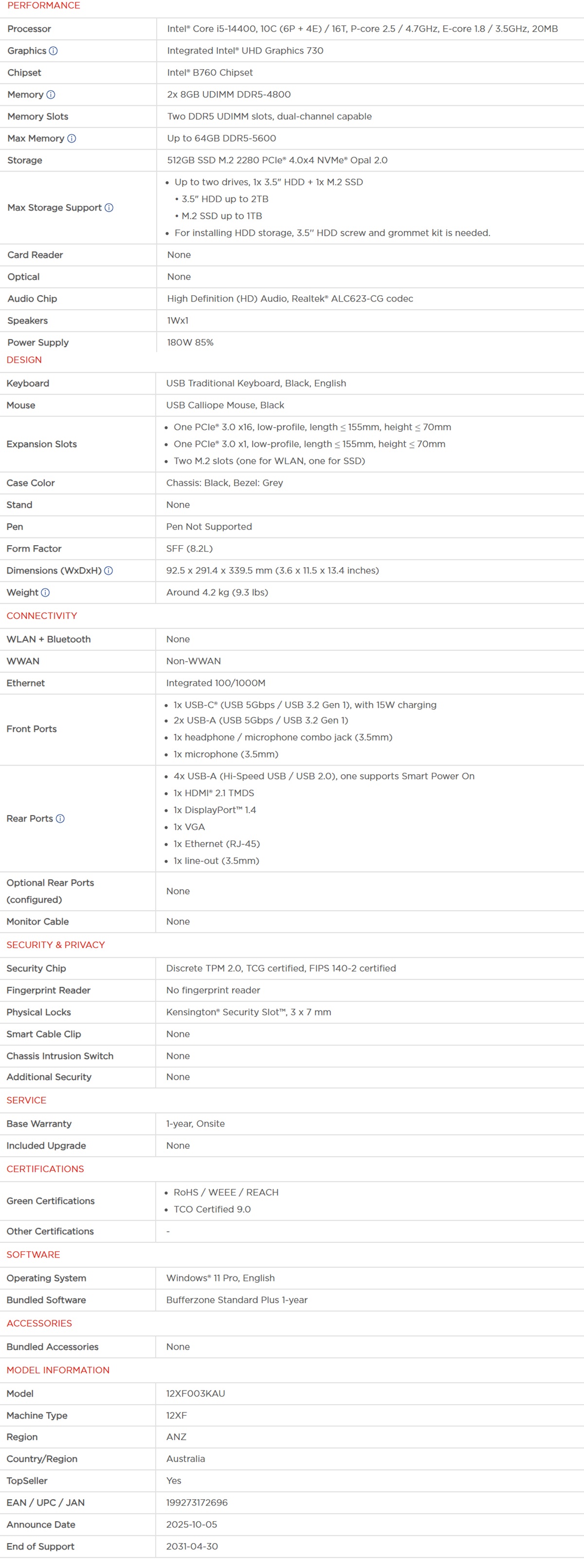Click the SOFTWARE section heading
584x1563 pixels.
pyautogui.click(x=33, y=1254)
